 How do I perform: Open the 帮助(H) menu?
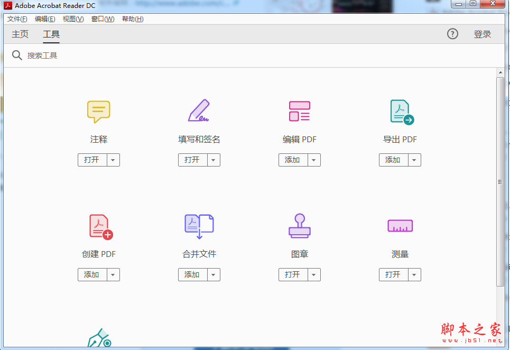[x=133, y=19]
